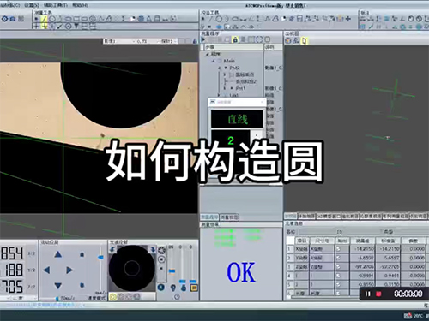Select the target circle tool in second row
The width and height of the screenshot is (429, 321).
[68, 27]
